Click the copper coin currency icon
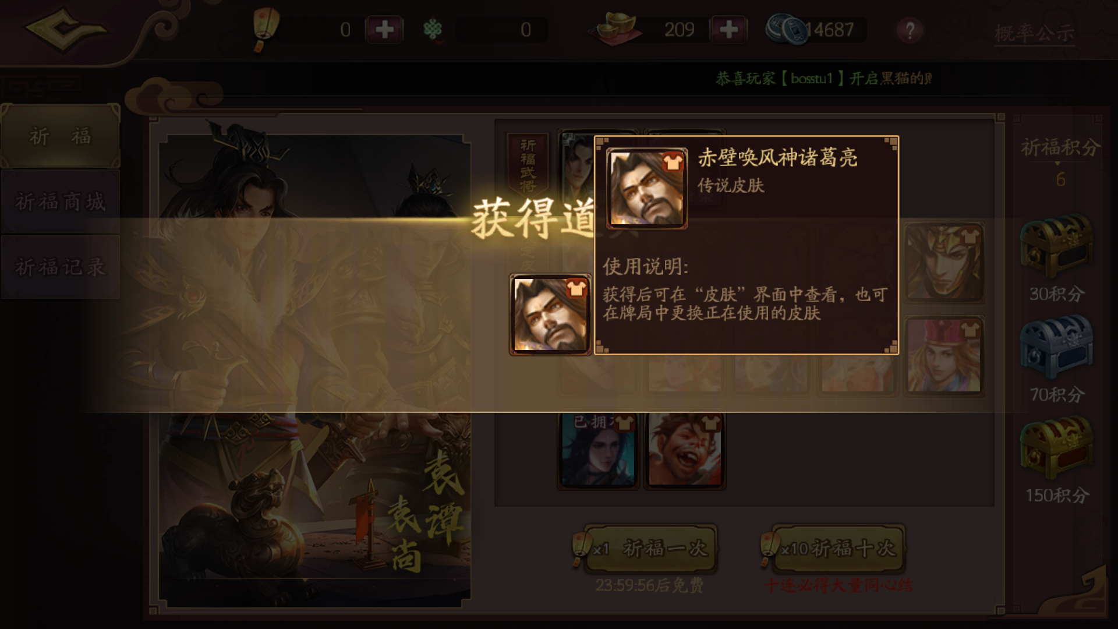The height and width of the screenshot is (629, 1118). (784, 29)
